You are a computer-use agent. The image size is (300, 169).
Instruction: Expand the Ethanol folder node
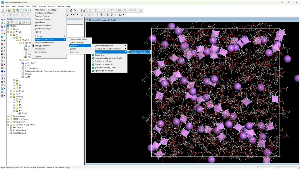pyautogui.click(x=8, y=29)
